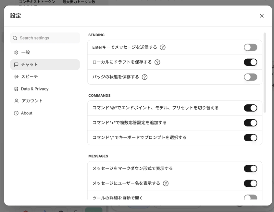This screenshot has width=274, height=212.
Task: Toggle off the コマンド"@" switch
Action: point(250,108)
